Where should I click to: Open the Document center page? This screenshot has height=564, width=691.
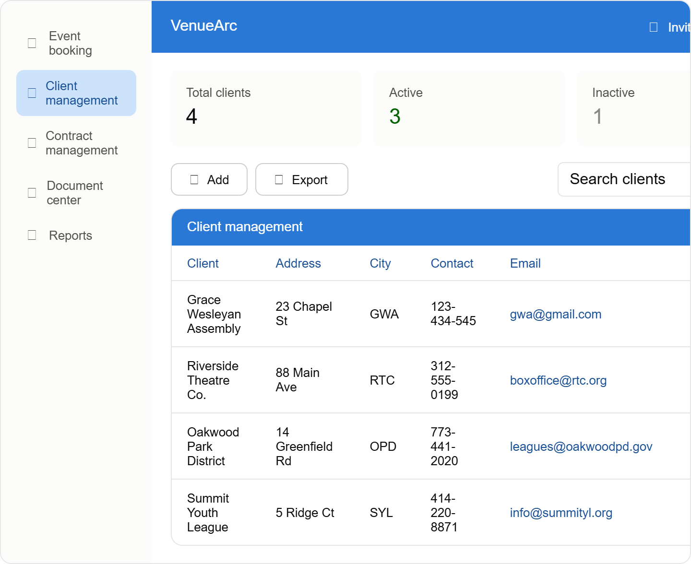(x=76, y=193)
